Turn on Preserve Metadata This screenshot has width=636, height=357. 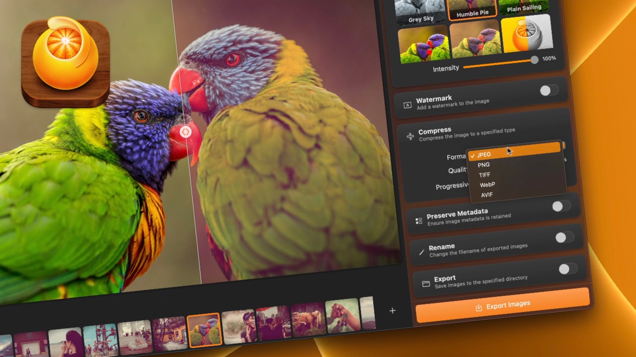coord(561,206)
